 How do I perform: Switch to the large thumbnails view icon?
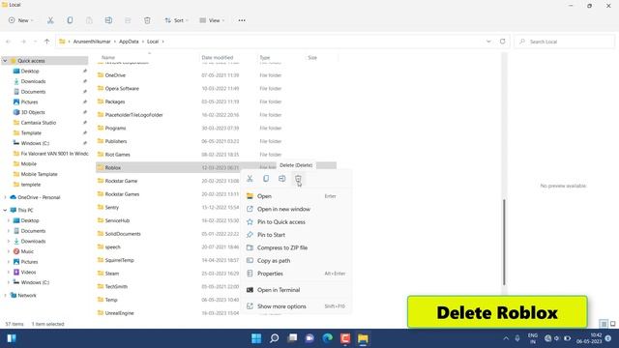(612, 324)
